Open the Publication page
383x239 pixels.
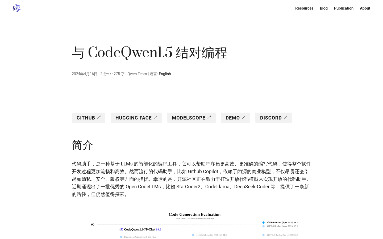pyautogui.click(x=344, y=8)
